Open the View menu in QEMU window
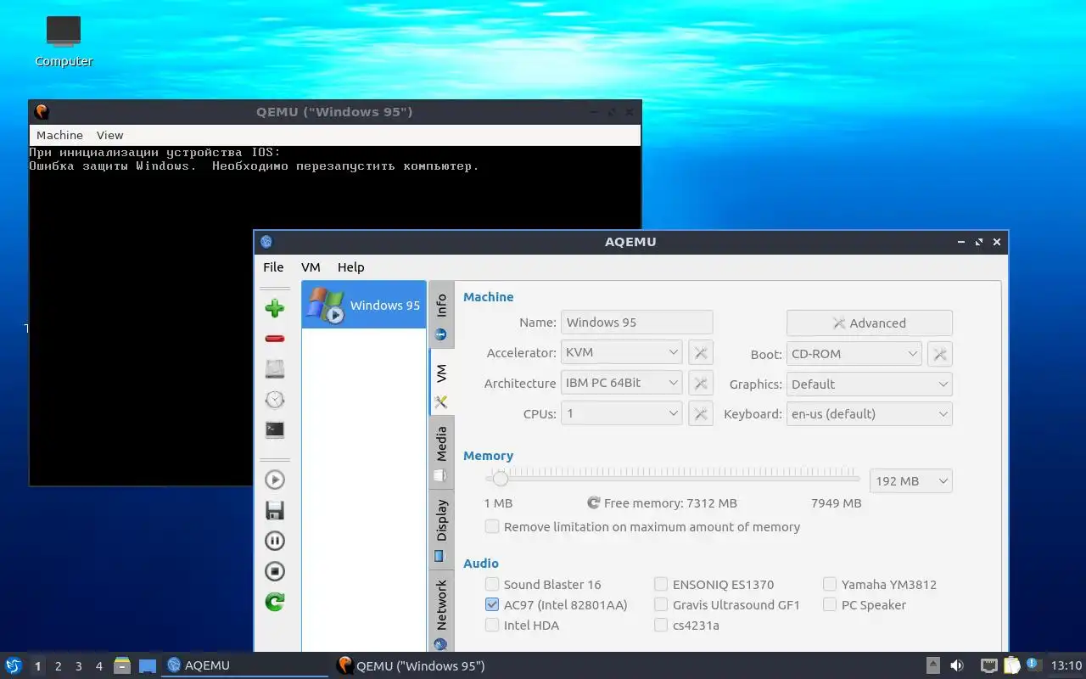This screenshot has height=679, width=1086. coord(109,135)
